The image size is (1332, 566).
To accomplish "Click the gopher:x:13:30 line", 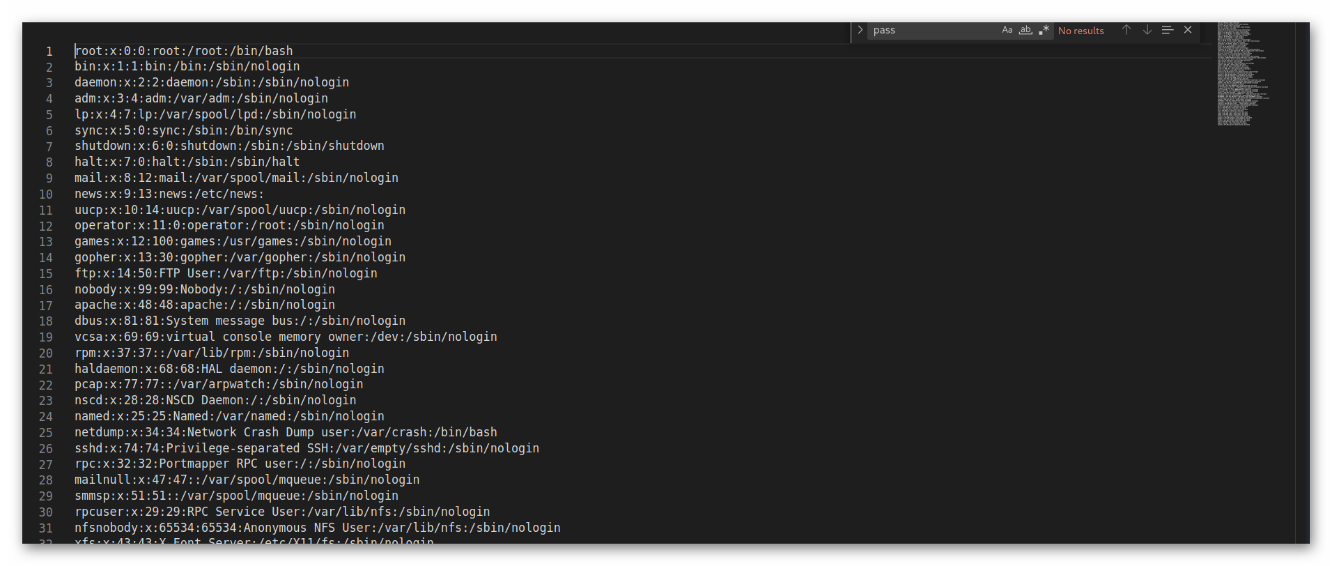I will pyautogui.click(x=240, y=257).
